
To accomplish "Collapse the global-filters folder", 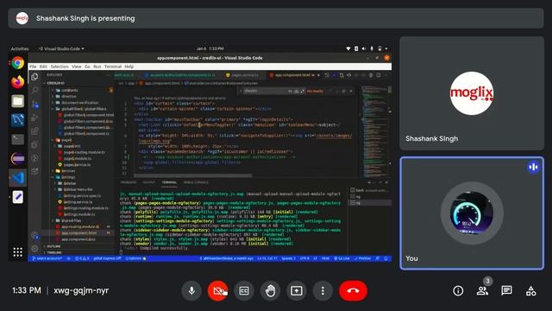I will pos(84,109).
